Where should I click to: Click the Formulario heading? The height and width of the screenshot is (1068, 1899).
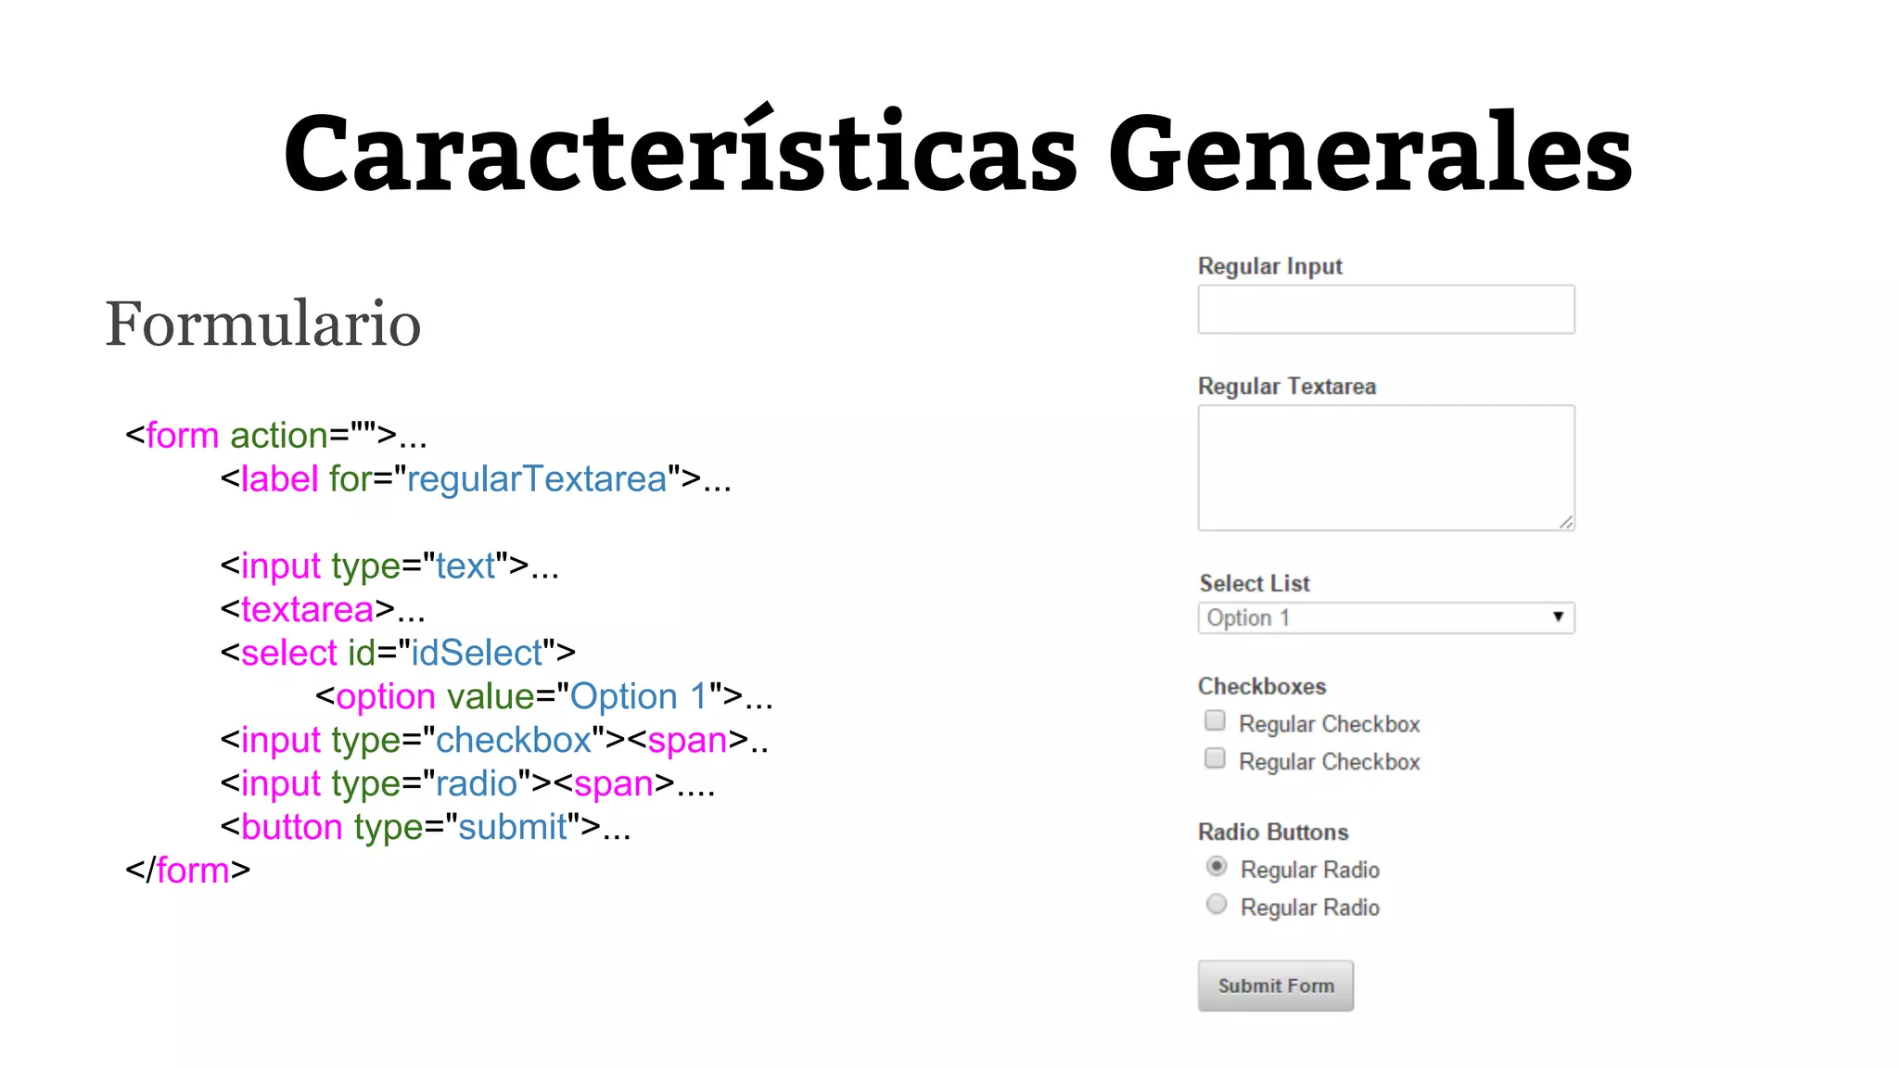pos(263,324)
